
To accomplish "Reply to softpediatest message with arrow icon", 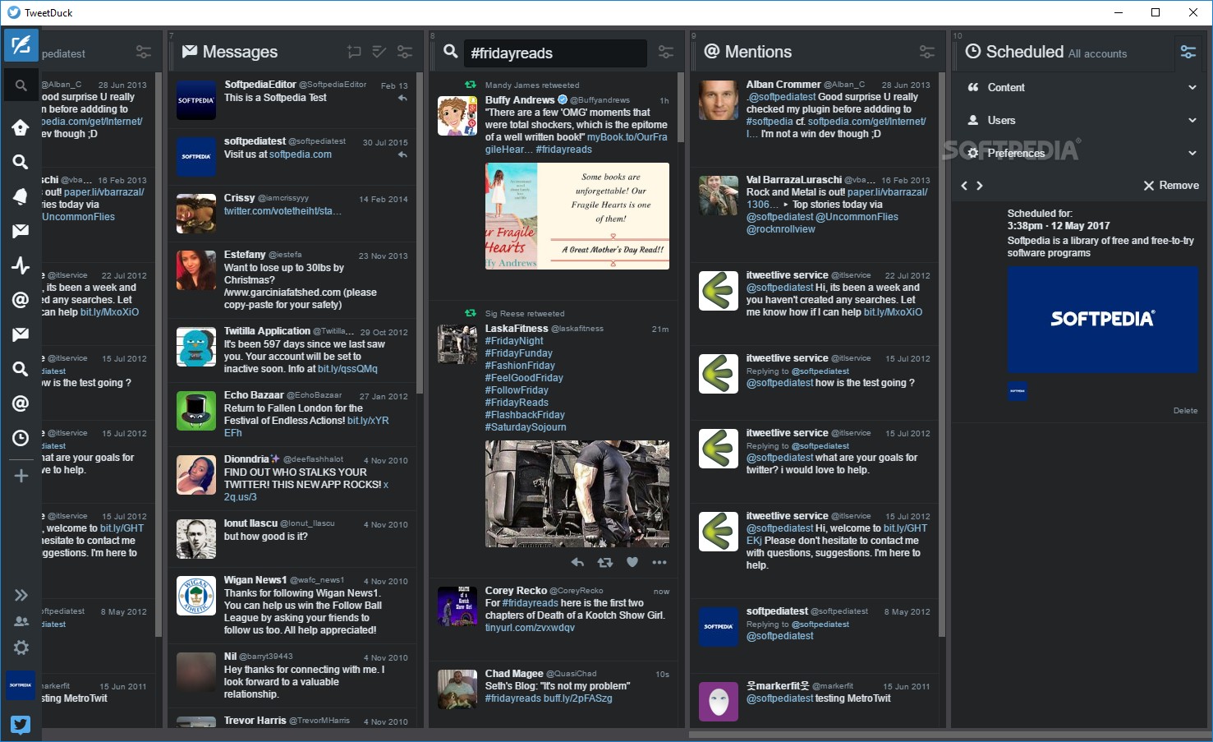I will [x=402, y=154].
